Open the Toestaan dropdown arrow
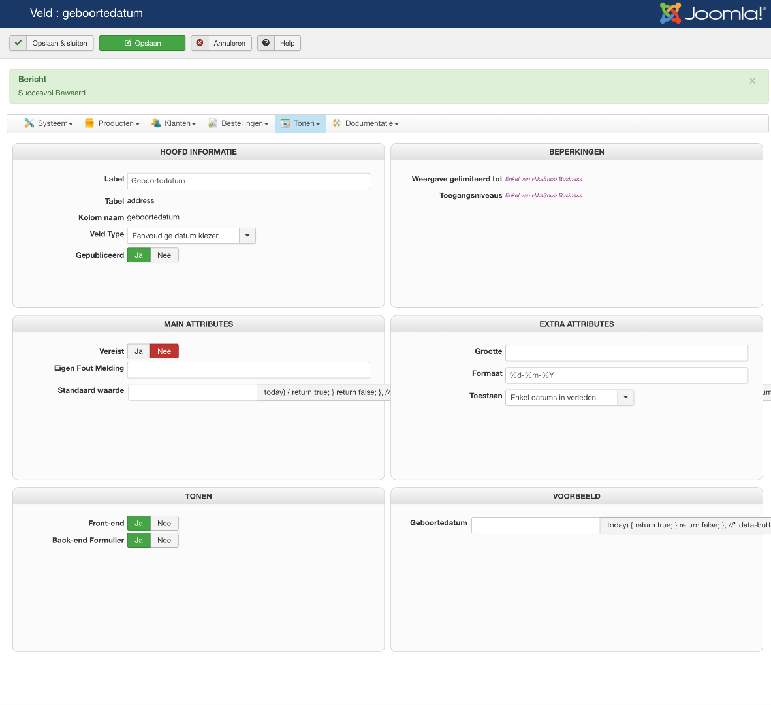The height and width of the screenshot is (705, 771). [625, 398]
